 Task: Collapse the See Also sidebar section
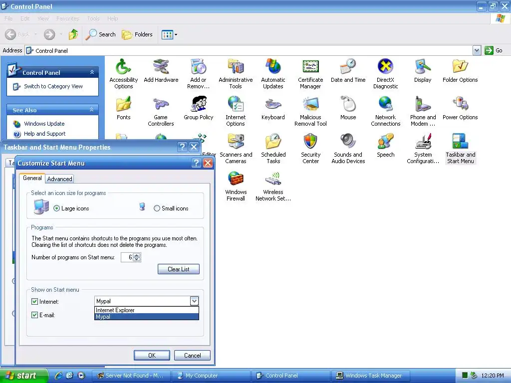[92, 110]
